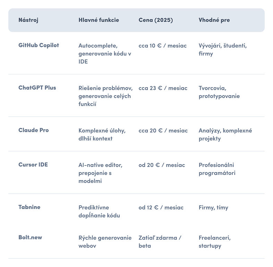Click the cca 23 € / mesiac price
273x267 pixels.
pos(163,88)
